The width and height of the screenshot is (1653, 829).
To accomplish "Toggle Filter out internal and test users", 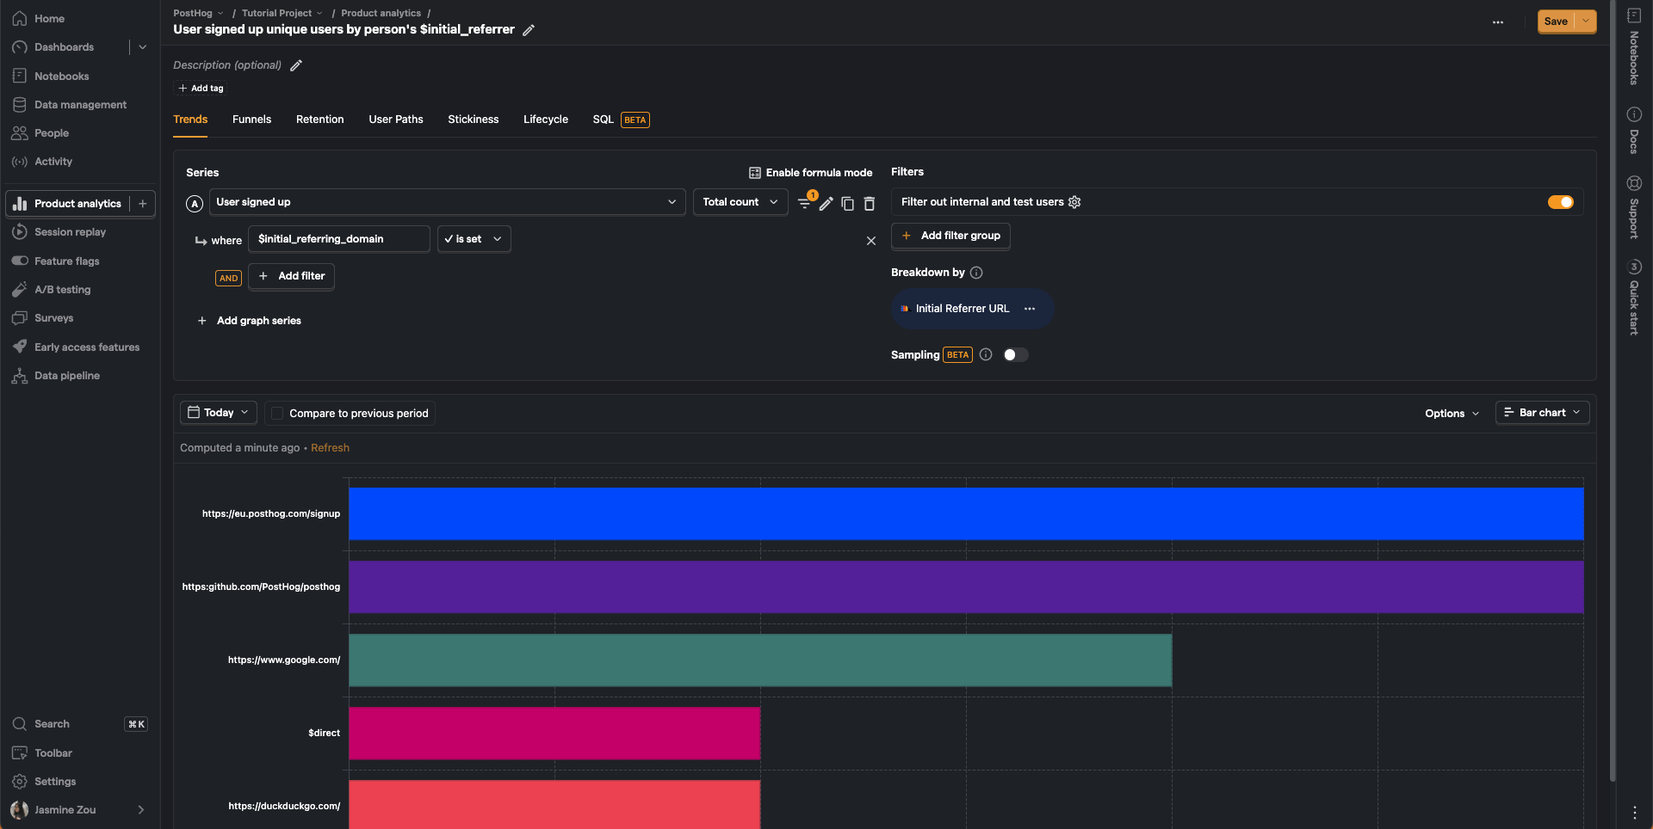I will (1560, 202).
